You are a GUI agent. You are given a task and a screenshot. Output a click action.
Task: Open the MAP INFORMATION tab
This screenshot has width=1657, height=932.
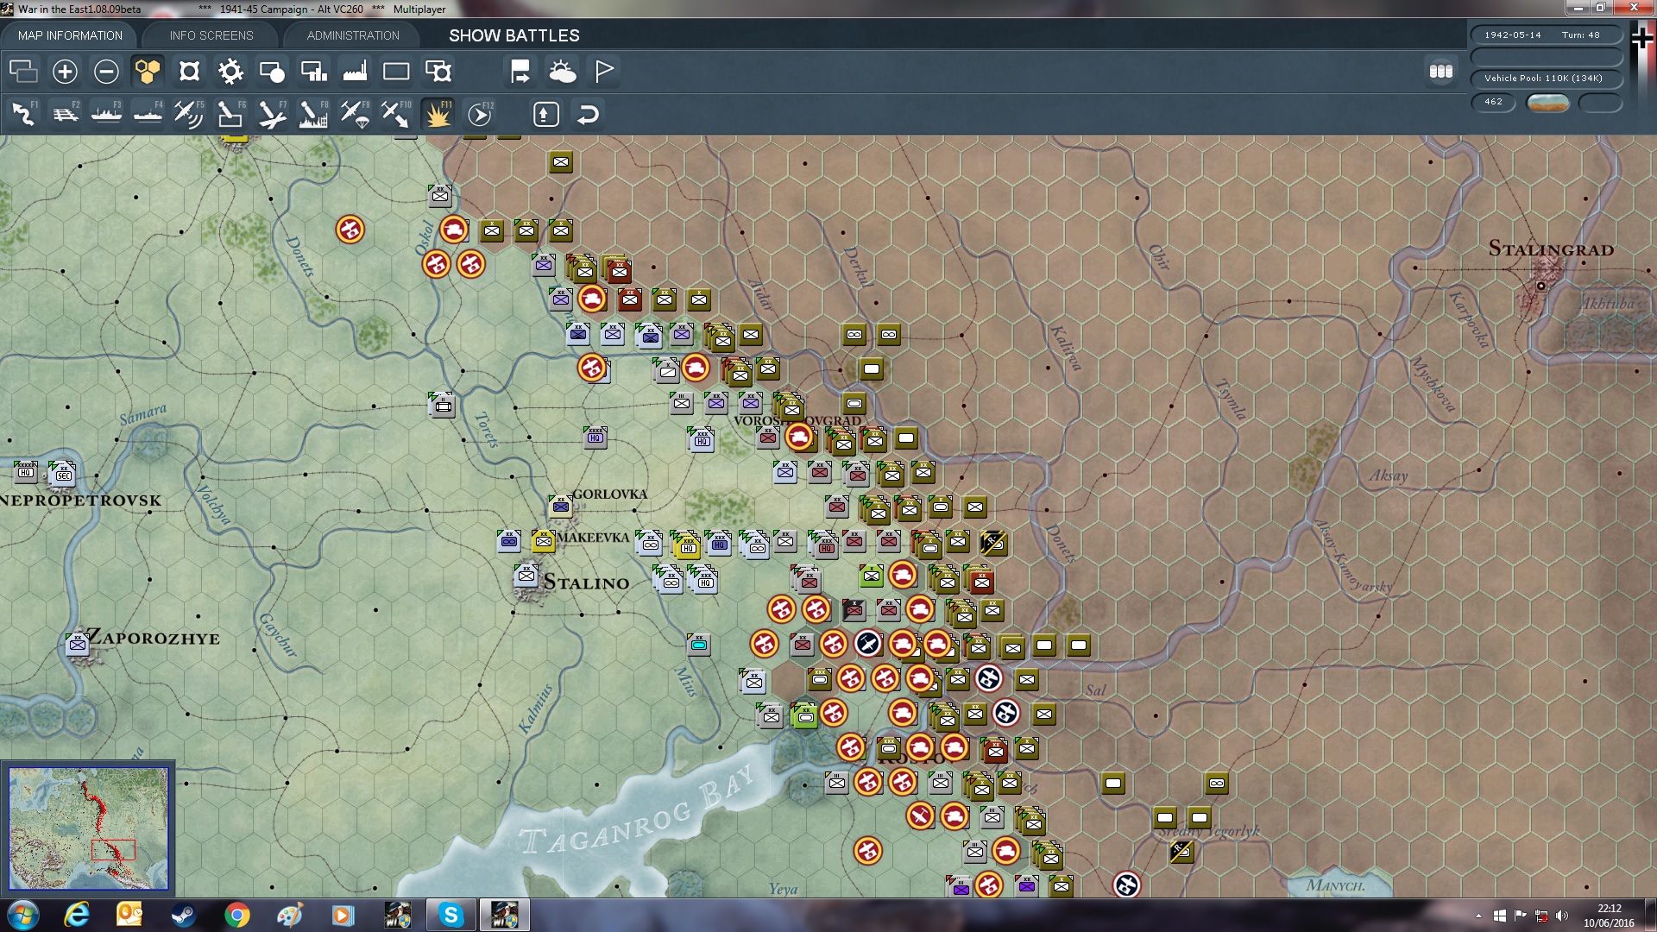[70, 35]
